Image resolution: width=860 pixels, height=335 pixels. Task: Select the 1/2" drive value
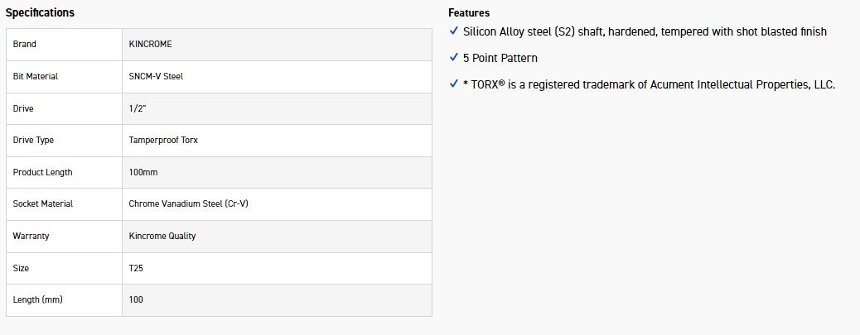click(x=138, y=108)
